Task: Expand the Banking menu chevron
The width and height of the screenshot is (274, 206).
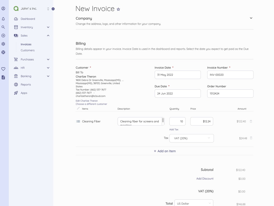Action: coord(48,76)
